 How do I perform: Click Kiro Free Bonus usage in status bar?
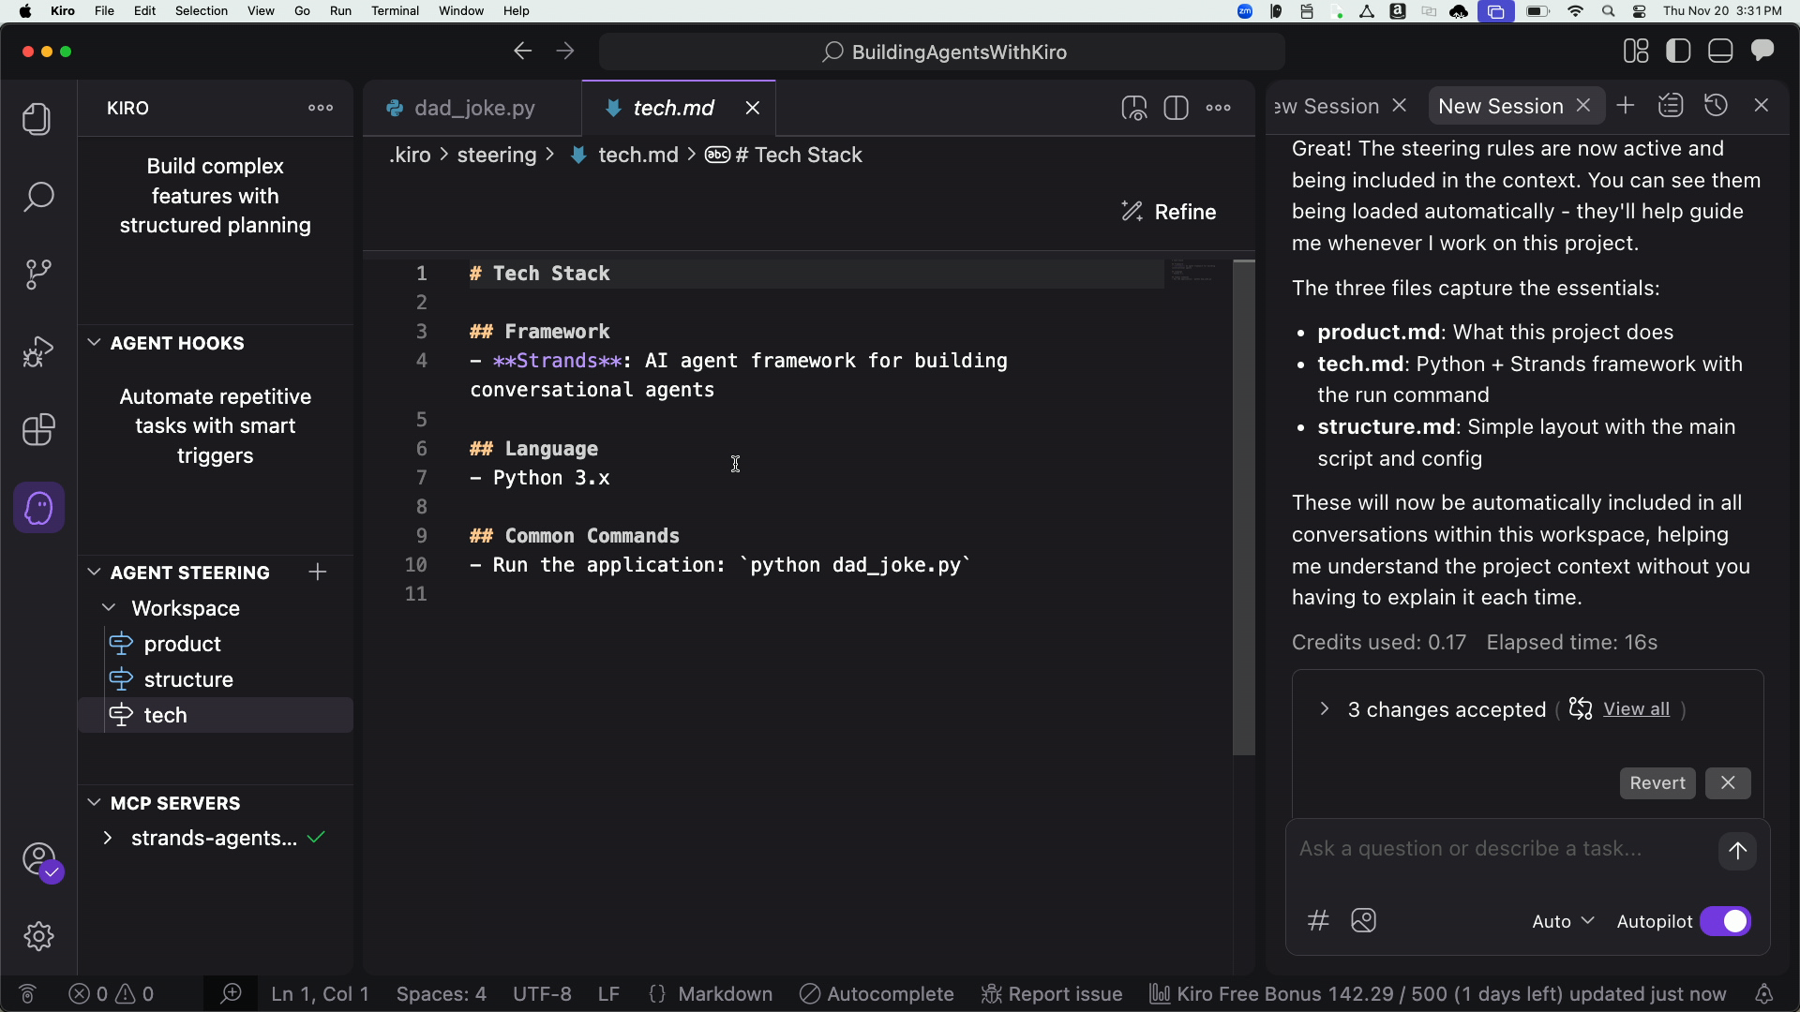coord(1438,994)
